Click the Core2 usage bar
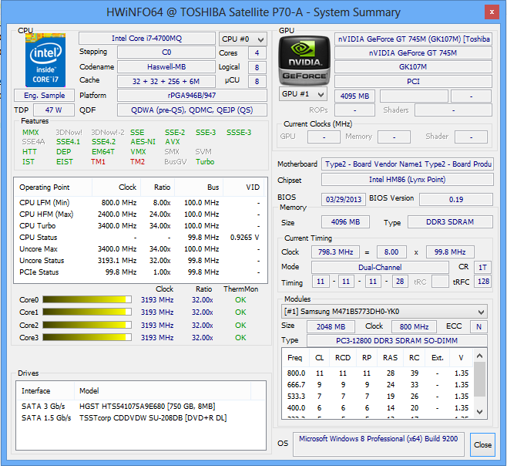This screenshot has width=507, height=466. [87, 325]
